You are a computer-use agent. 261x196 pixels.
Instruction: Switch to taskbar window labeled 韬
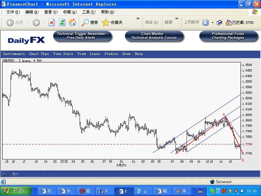coord(163,191)
